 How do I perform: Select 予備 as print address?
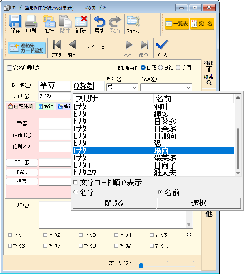[178, 67]
